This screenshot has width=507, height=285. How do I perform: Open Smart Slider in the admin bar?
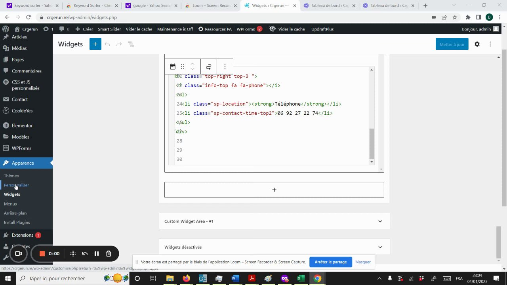pyautogui.click(x=109, y=29)
